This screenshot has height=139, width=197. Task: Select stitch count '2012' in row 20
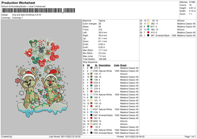click(x=95, y=124)
